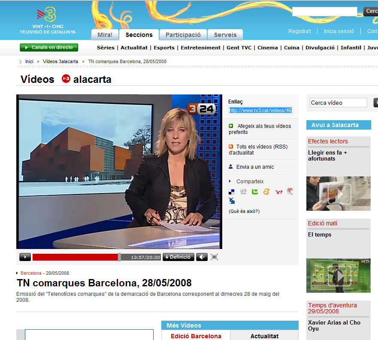Open the Actualitat section in the menu bar
Image resolution: width=378 pixels, height=340 pixels.
(x=134, y=48)
